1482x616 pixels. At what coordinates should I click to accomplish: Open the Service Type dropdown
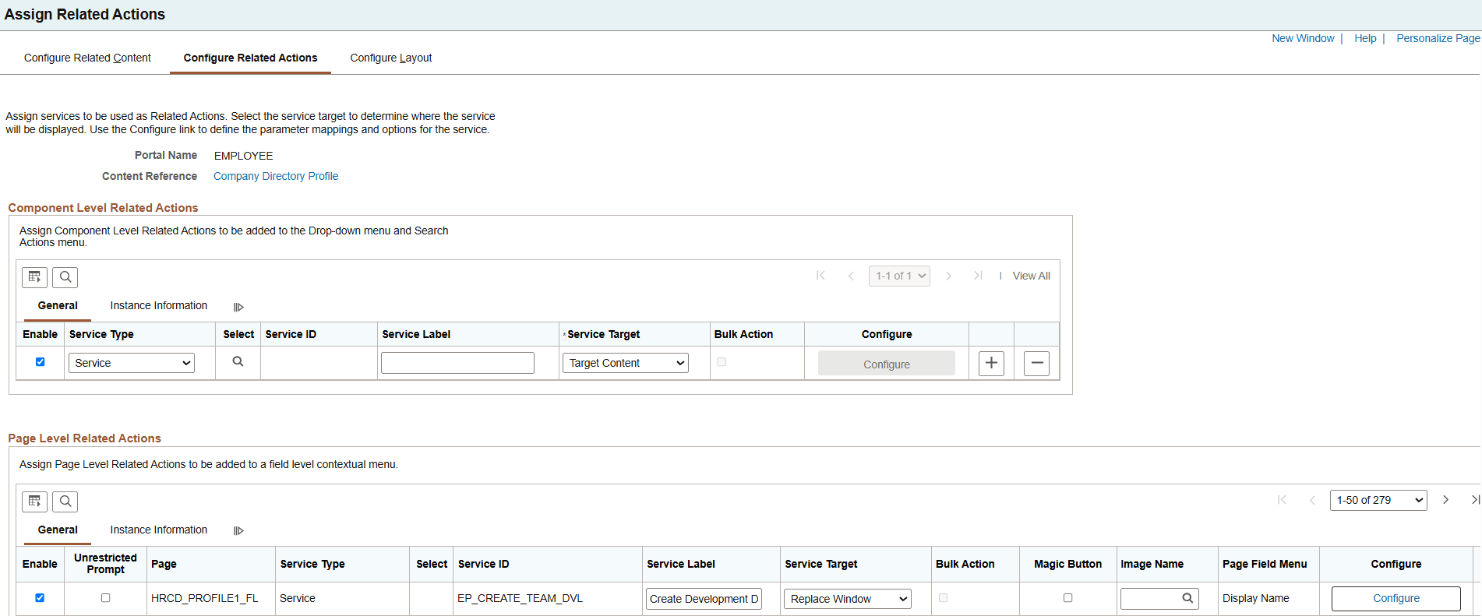(132, 363)
